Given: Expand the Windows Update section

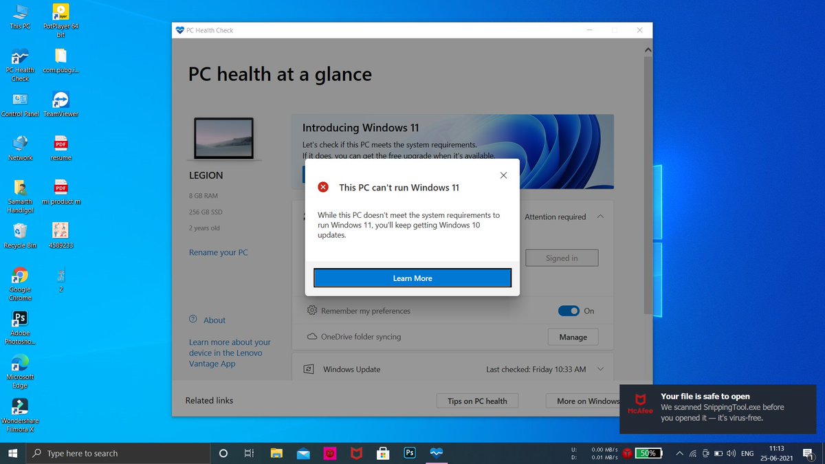Looking at the screenshot, I should tap(600, 369).
